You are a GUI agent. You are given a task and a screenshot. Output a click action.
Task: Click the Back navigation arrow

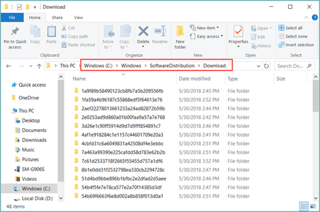(9, 66)
